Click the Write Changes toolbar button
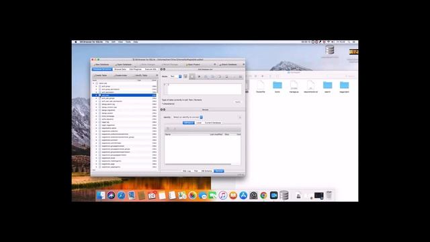 [148, 65]
